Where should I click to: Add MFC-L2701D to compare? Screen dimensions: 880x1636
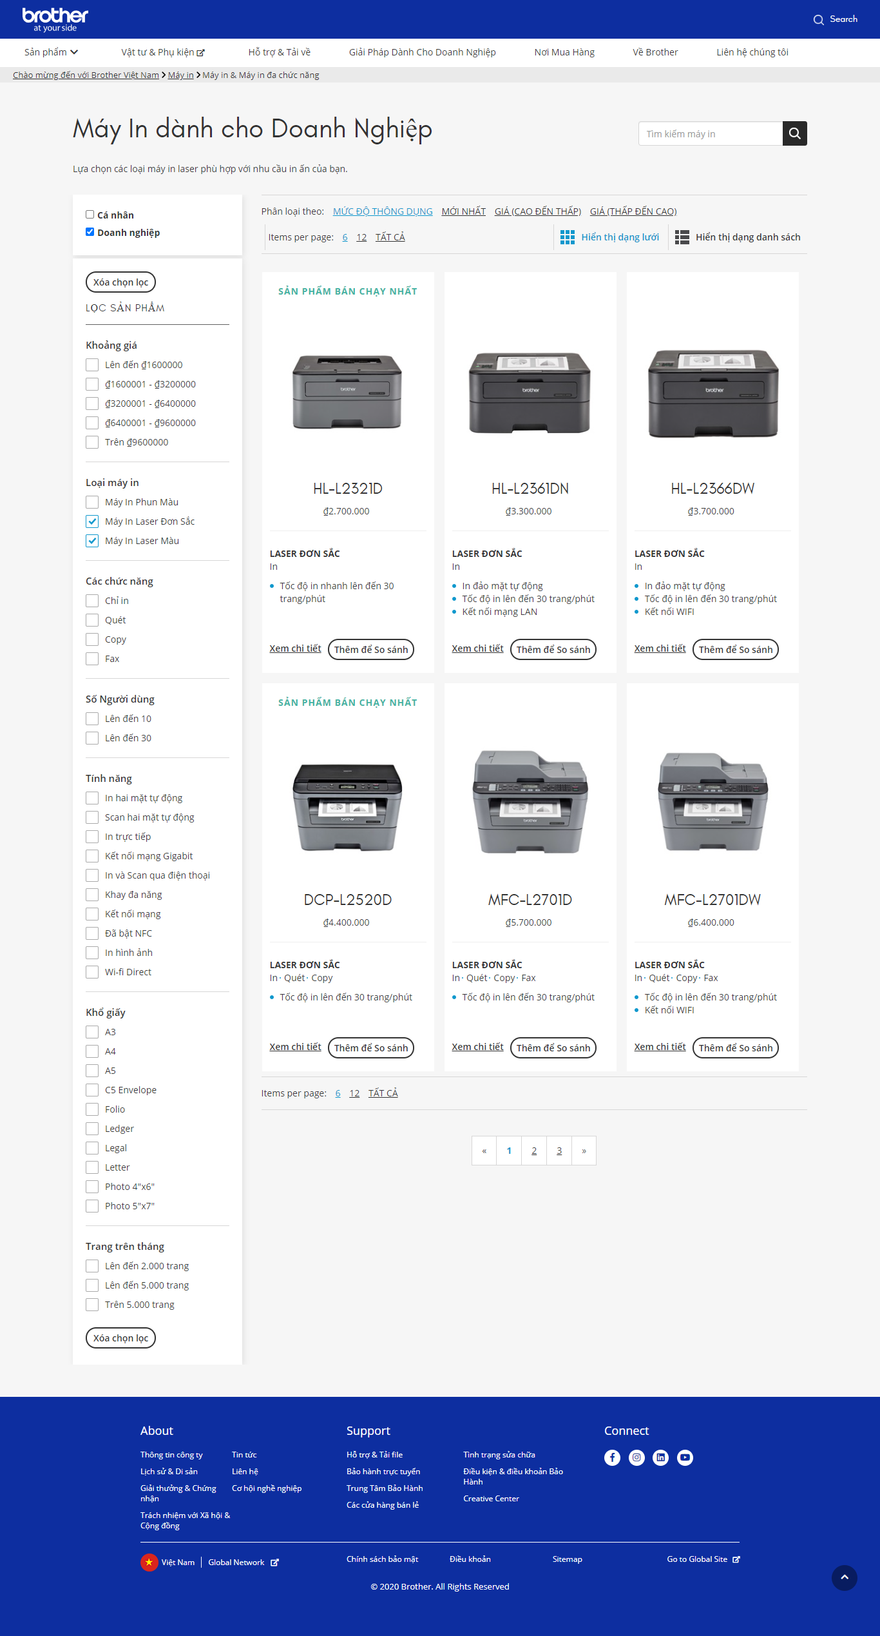pos(553,1047)
